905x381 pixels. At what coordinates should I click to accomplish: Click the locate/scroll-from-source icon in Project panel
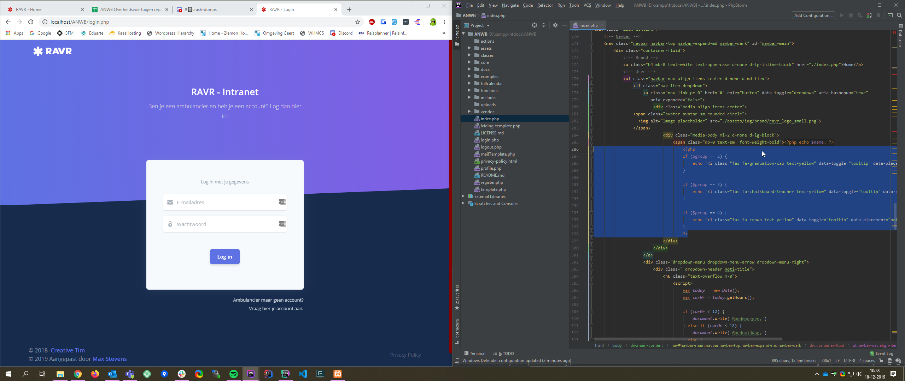(534, 25)
